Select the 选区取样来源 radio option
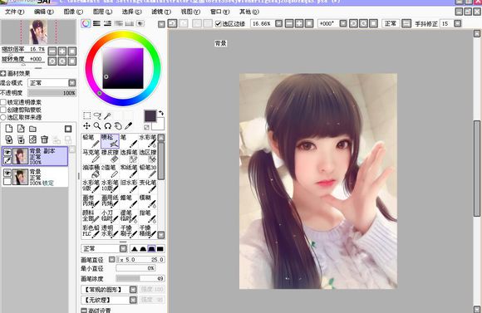 tap(3, 117)
